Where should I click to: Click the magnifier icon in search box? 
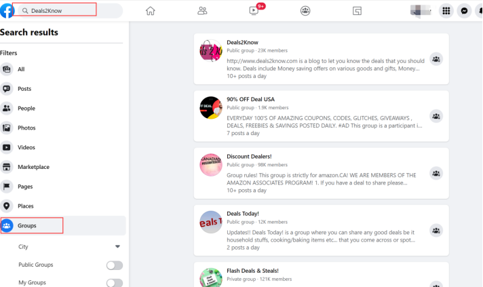pyautogui.click(x=25, y=11)
